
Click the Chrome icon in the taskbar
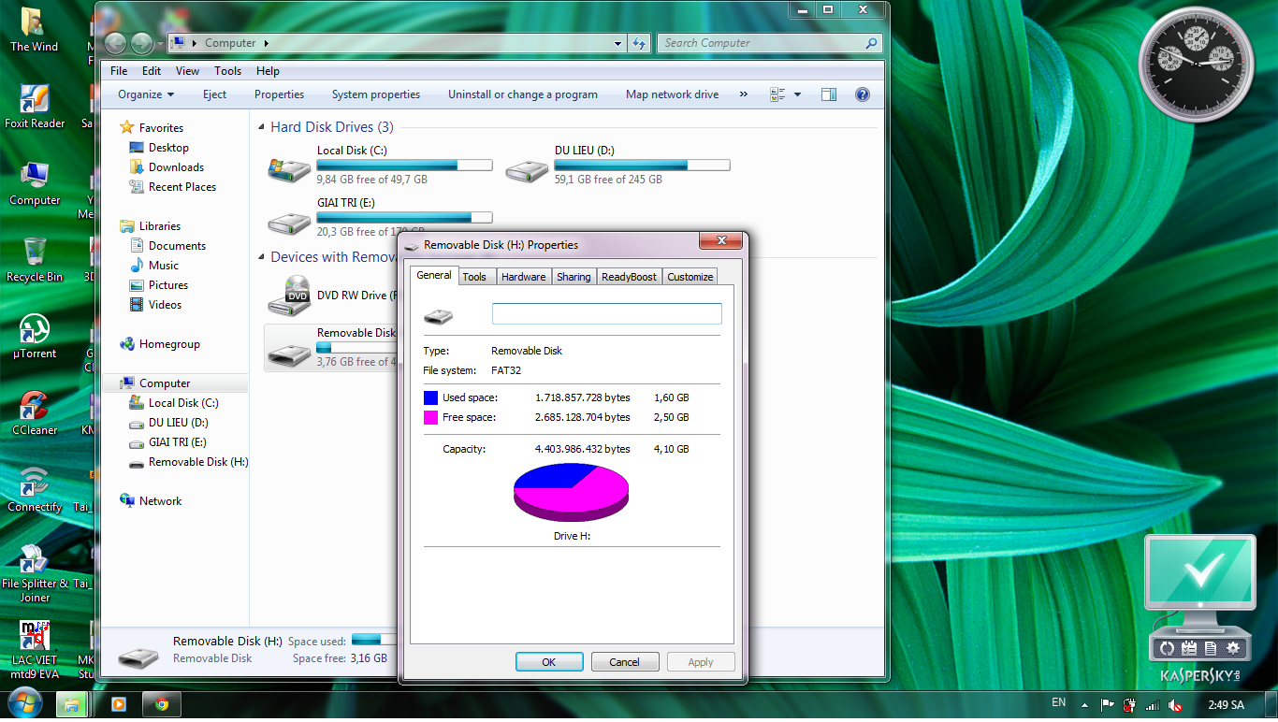pyautogui.click(x=162, y=704)
